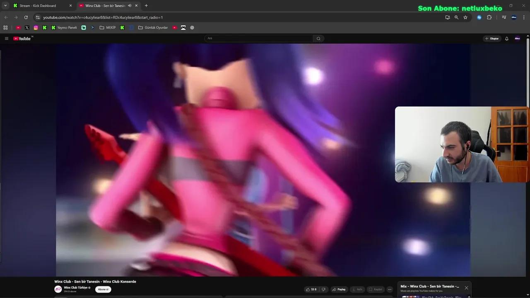
Task: Expand the tab search dropdown arrow
Action: pos(5,6)
